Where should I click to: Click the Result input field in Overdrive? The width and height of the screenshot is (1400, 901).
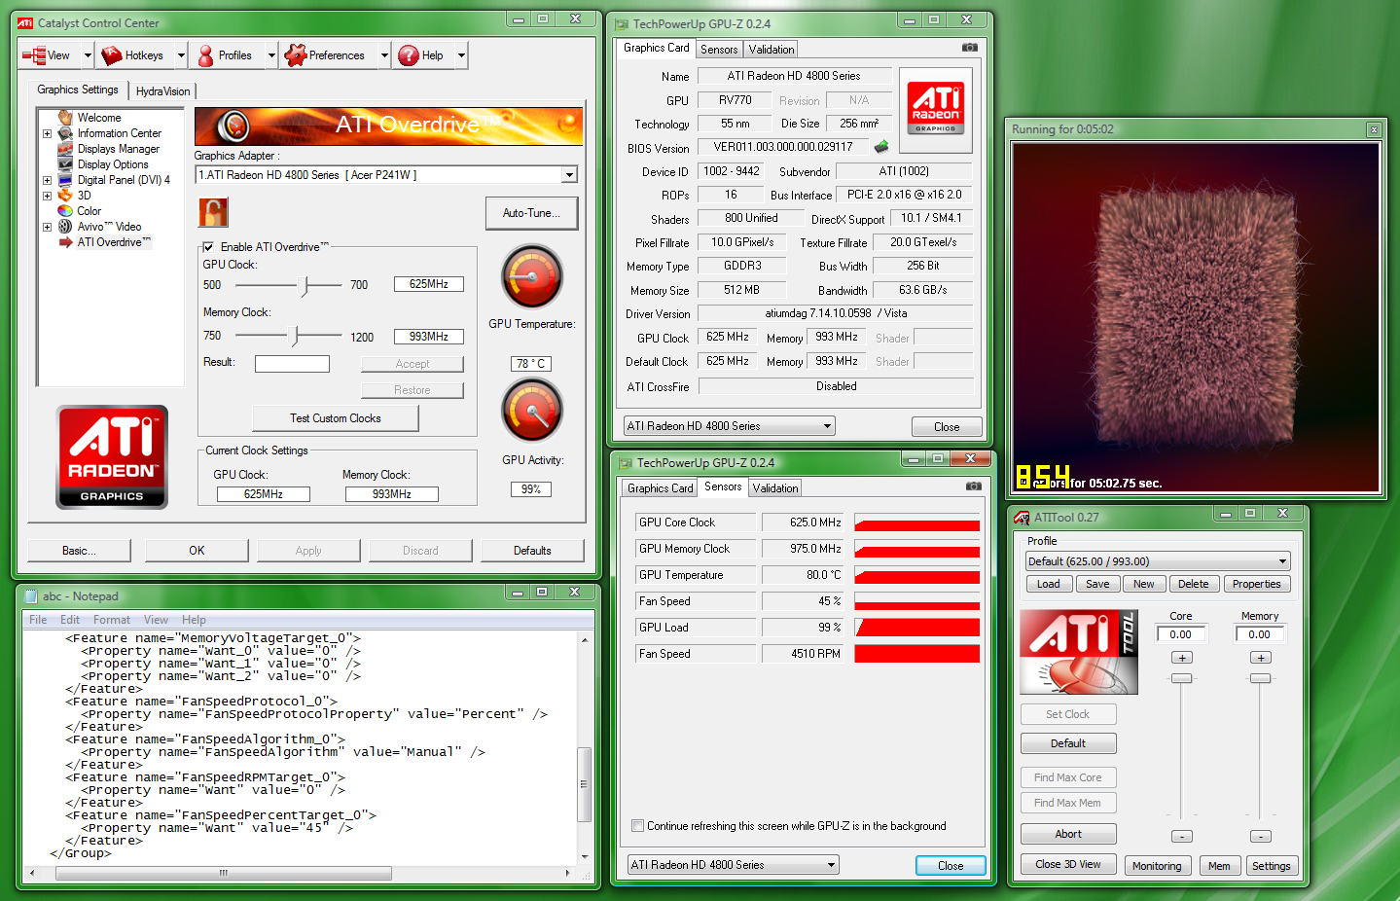coord(292,364)
